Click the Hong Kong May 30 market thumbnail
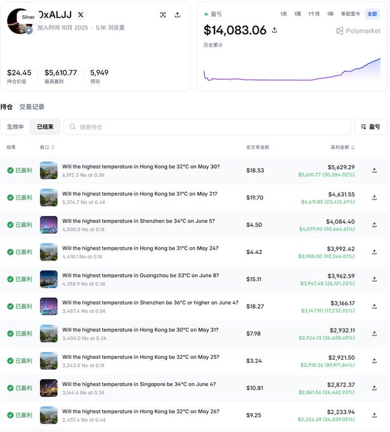The height and width of the screenshot is (432, 390). pyautogui.click(x=49, y=170)
